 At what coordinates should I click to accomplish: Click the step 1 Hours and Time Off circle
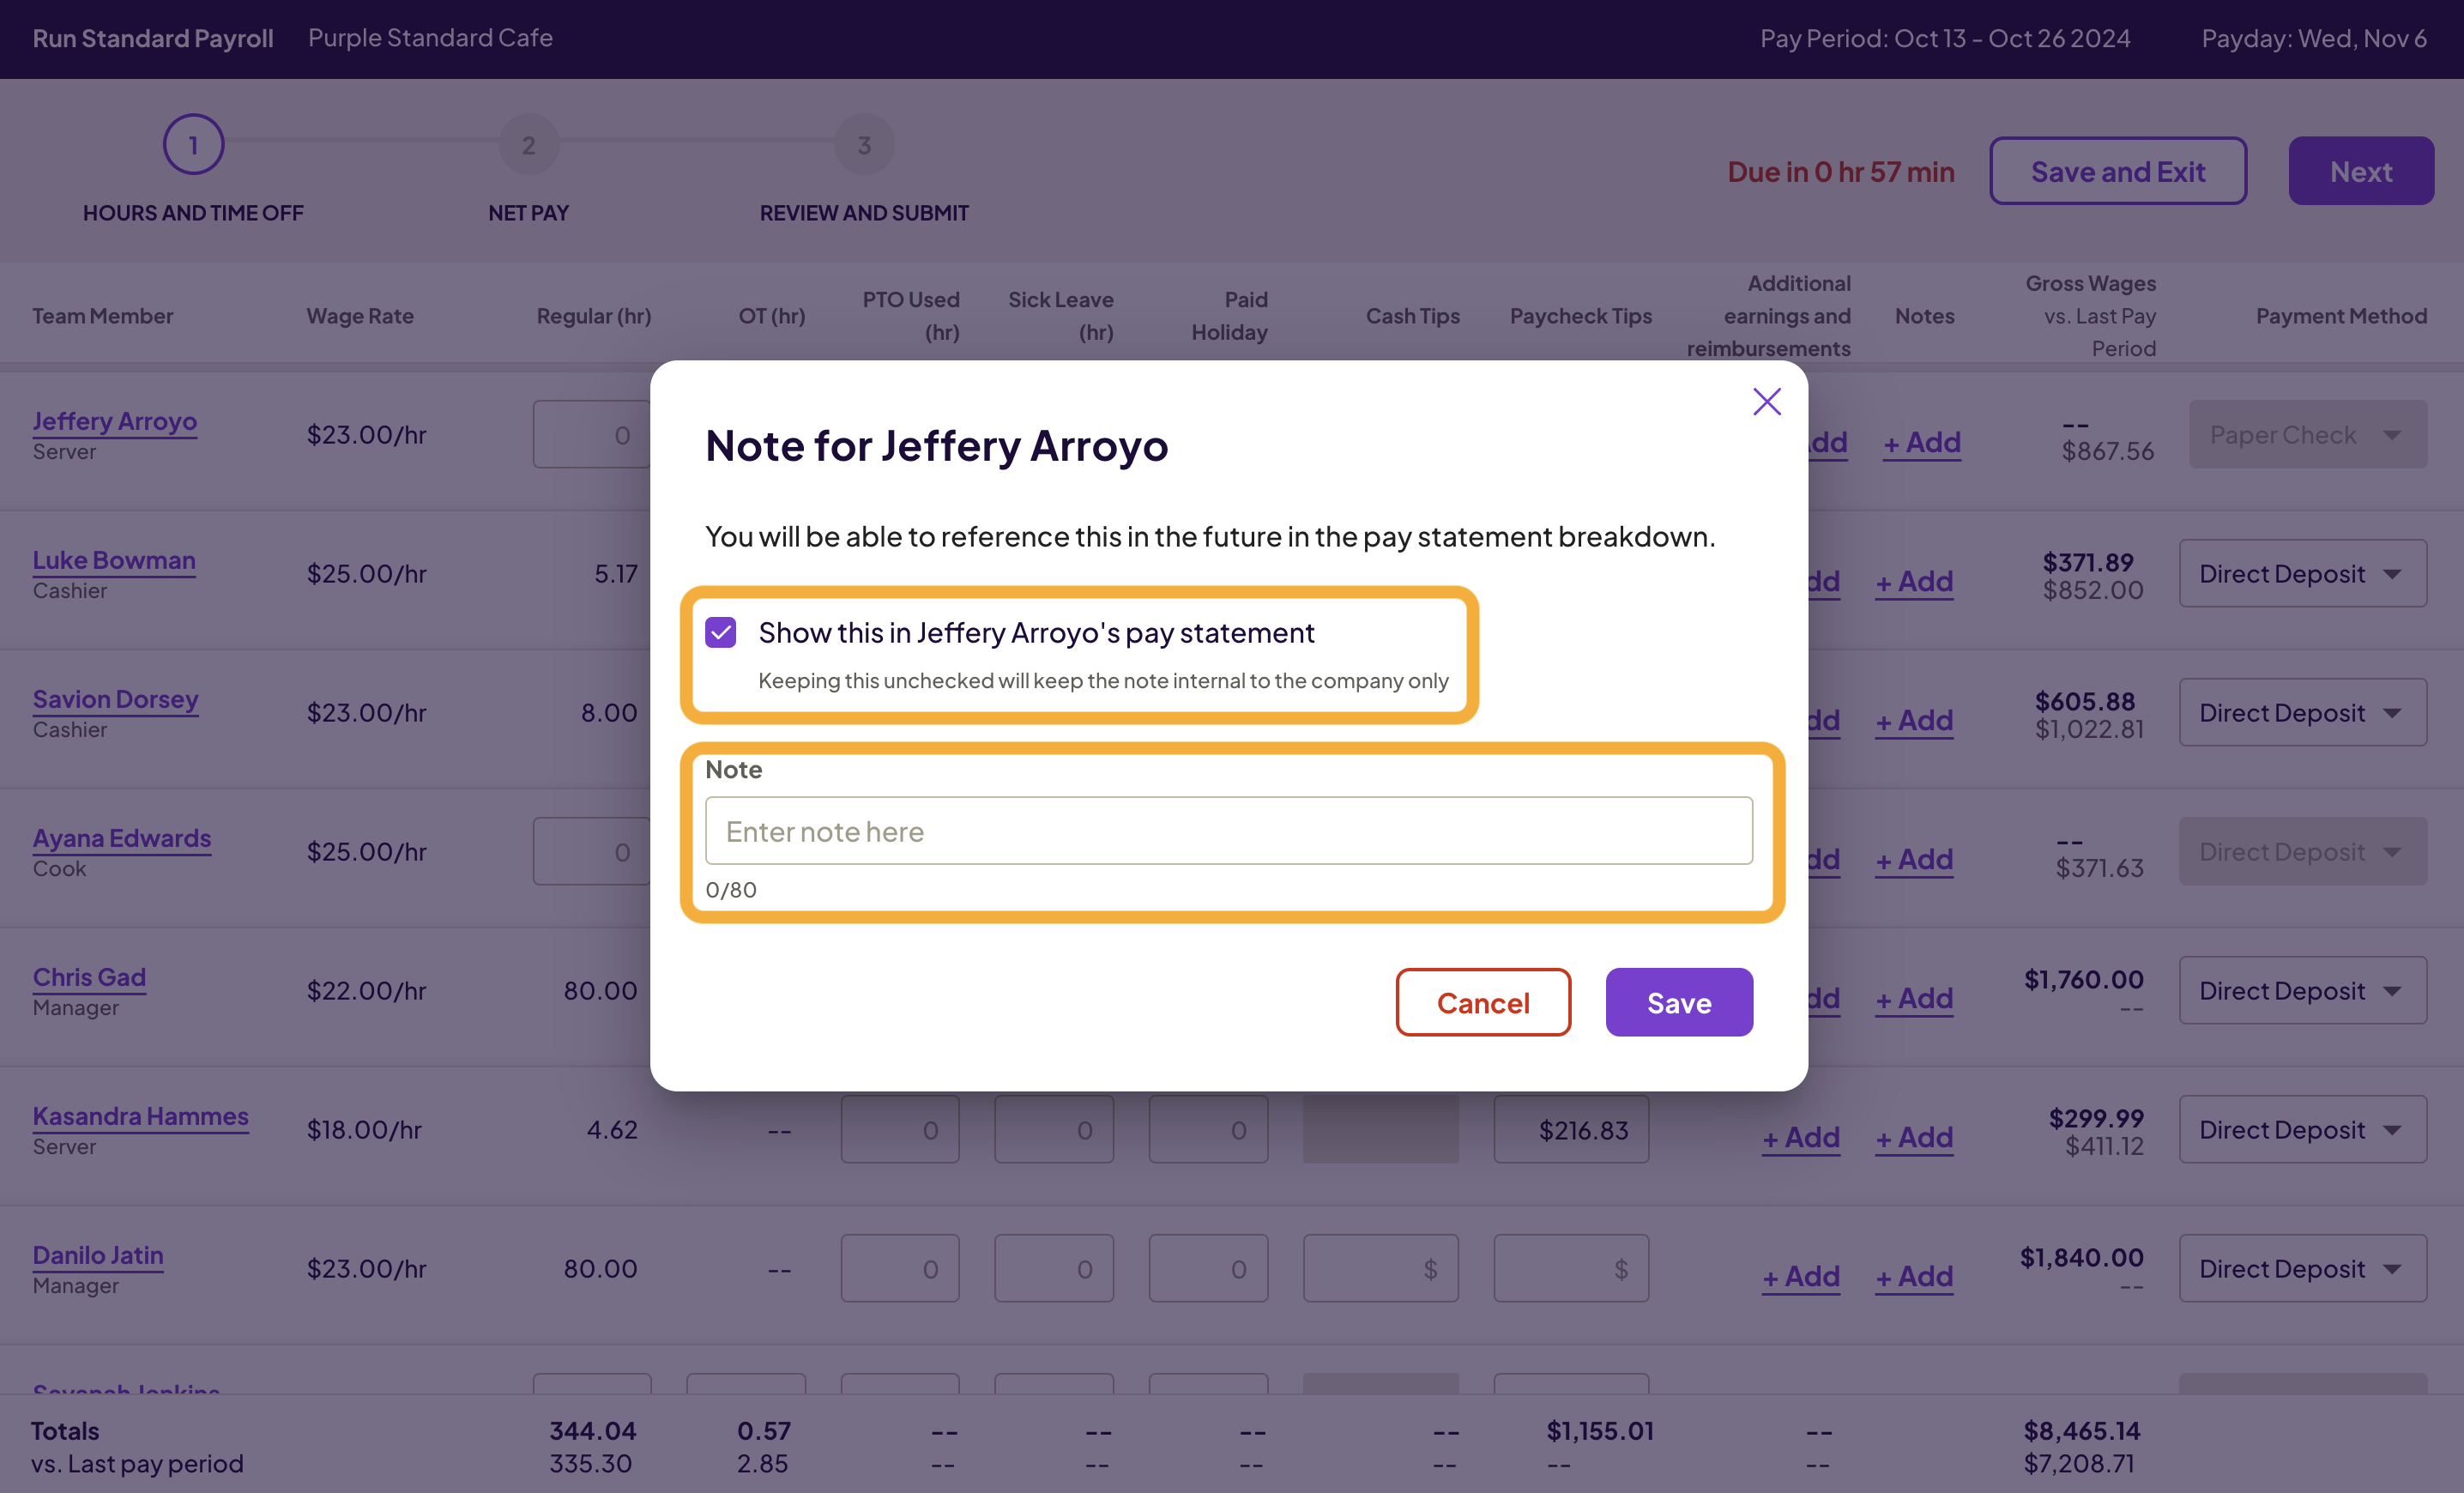pyautogui.click(x=192, y=143)
